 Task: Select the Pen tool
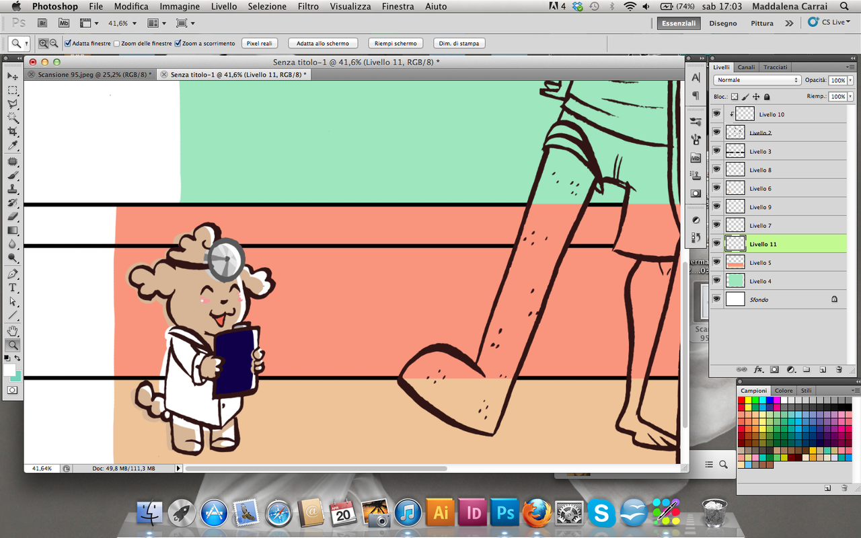(x=13, y=274)
